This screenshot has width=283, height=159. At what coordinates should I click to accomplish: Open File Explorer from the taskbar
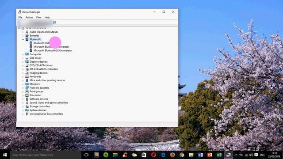[x=191, y=155]
